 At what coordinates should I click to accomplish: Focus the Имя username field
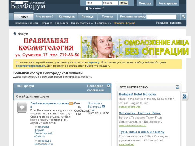click(x=94, y=3)
